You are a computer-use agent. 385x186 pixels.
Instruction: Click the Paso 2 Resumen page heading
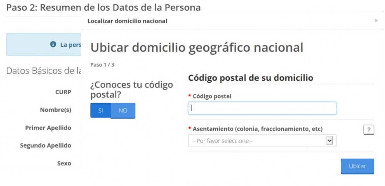click(x=103, y=7)
